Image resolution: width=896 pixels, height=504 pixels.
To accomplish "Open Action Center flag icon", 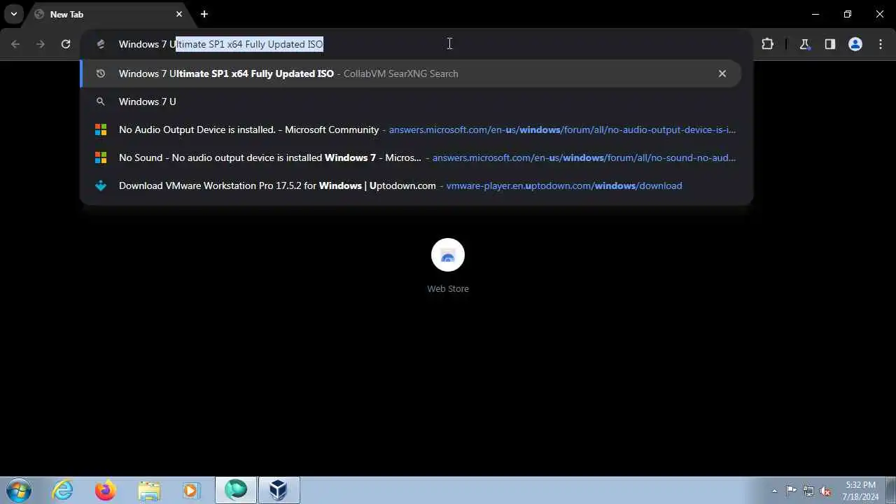I will point(791,491).
